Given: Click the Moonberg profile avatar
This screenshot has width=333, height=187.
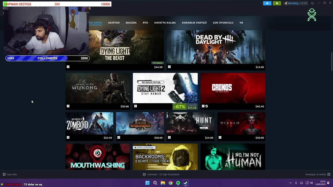Looking at the screenshot, I should coord(285,3).
